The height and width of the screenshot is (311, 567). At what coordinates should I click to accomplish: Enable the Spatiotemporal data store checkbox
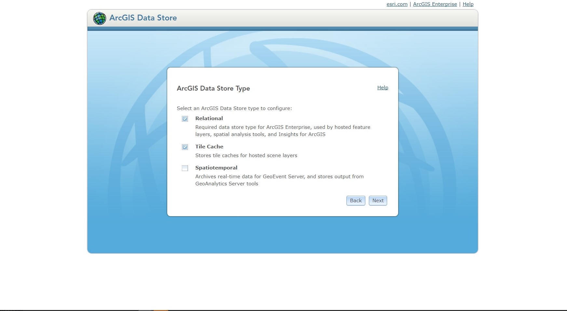(x=185, y=168)
